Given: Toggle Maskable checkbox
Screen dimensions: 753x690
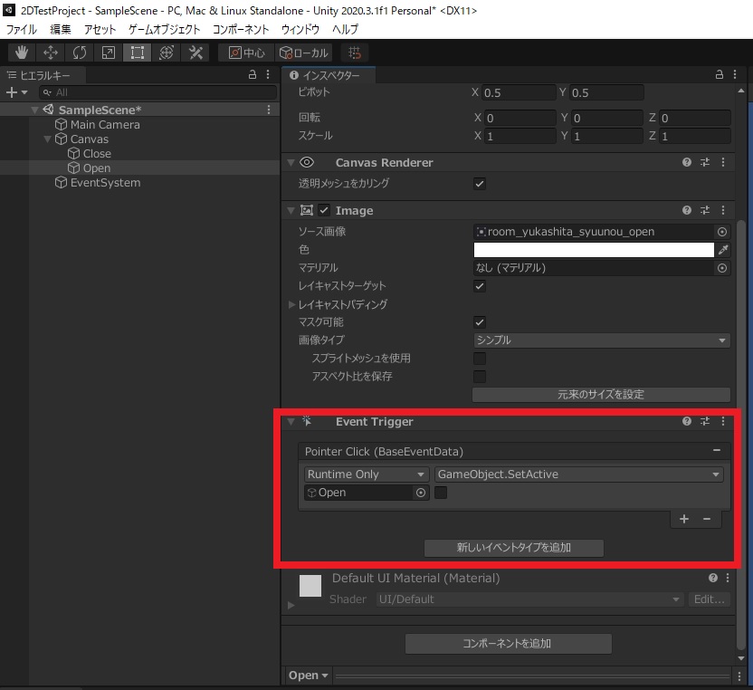Looking at the screenshot, I should tap(480, 322).
